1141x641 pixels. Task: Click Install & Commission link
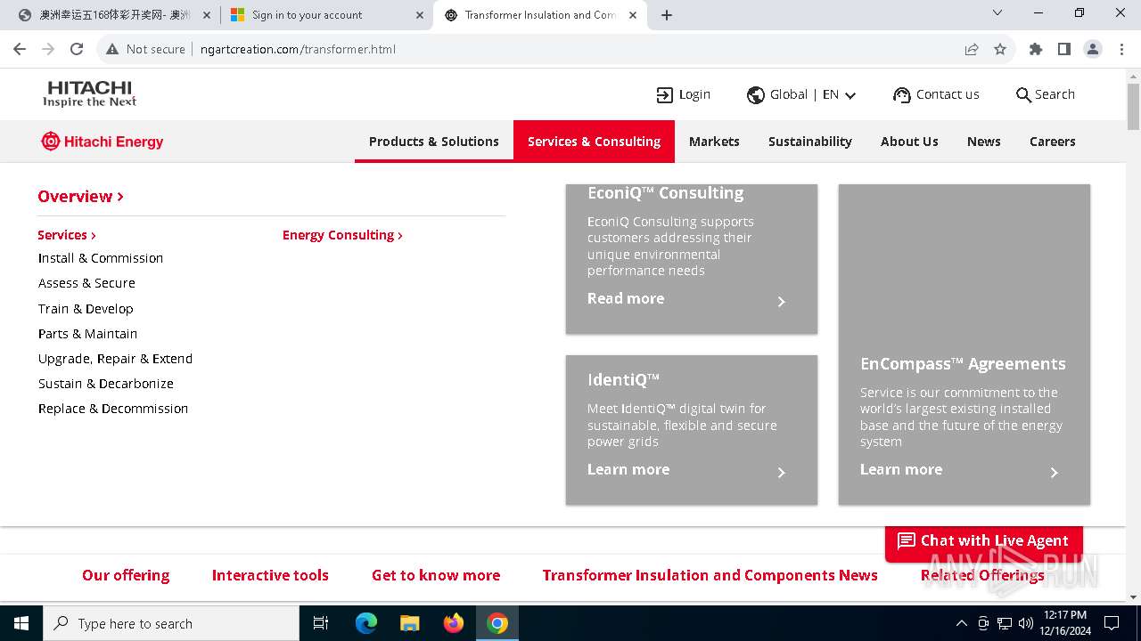click(x=101, y=258)
